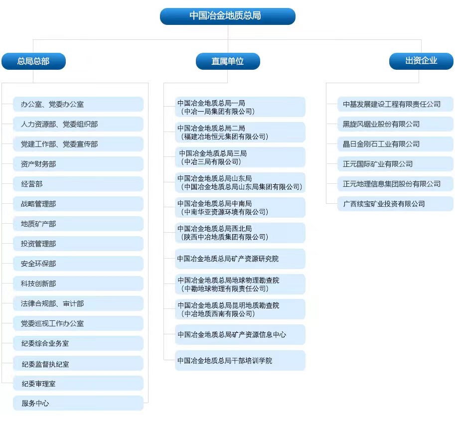Select 广西续宝矿业投资有限公司 box
The width and height of the screenshot is (455, 426).
395,204
